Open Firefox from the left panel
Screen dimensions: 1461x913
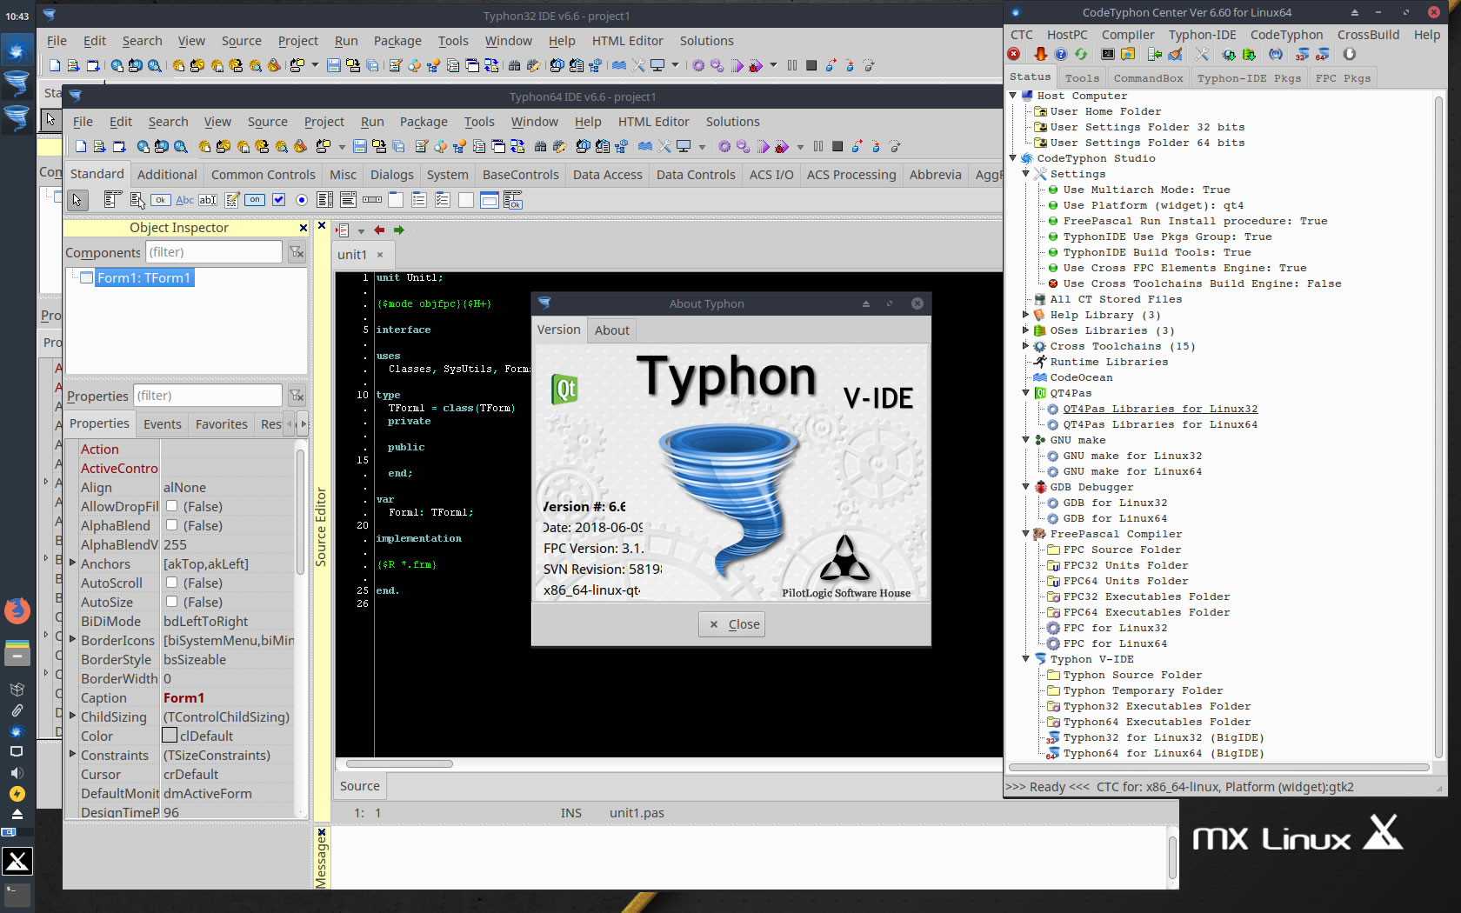(17, 610)
